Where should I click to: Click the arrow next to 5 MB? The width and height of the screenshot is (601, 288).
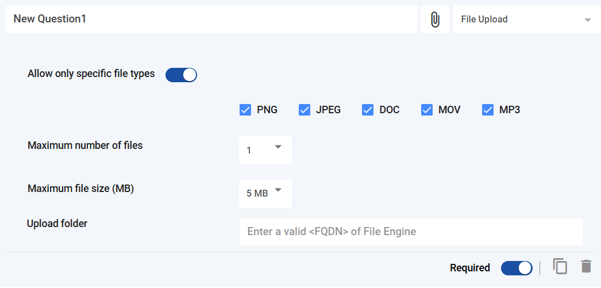(278, 190)
